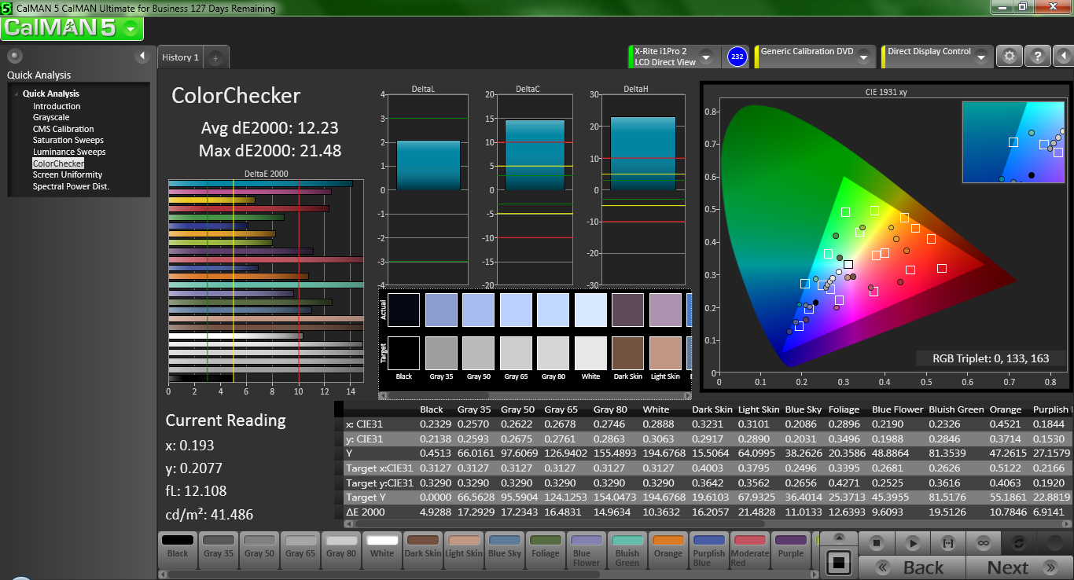1074x580 pixels.
Task: Click the stop measurement icon
Action: pos(878,543)
